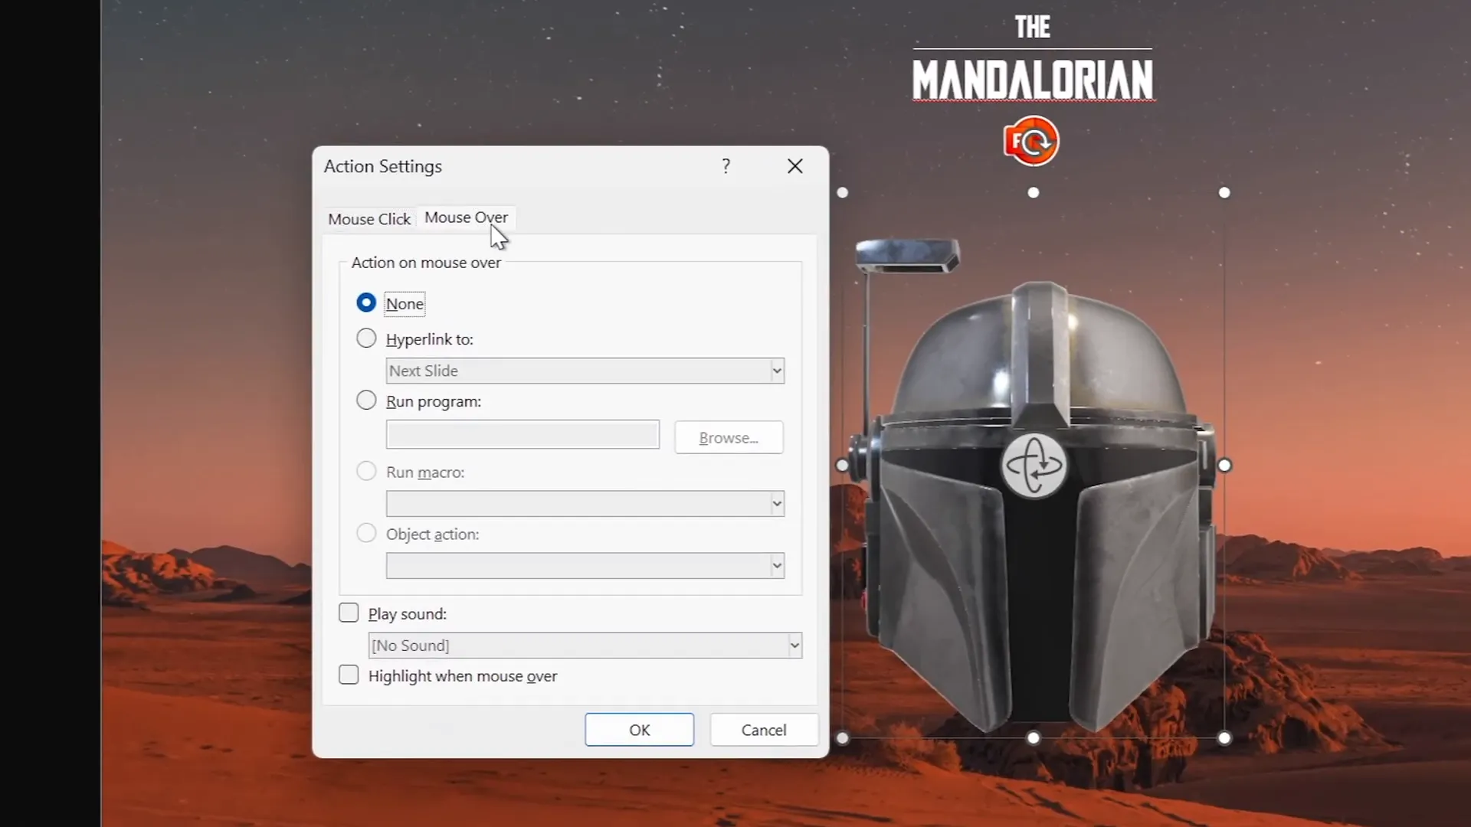
Task: Click the right-middle selection handle of helmet
Action: click(1224, 466)
